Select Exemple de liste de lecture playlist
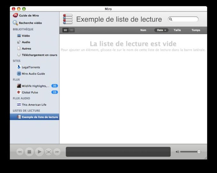 (x=34, y=117)
